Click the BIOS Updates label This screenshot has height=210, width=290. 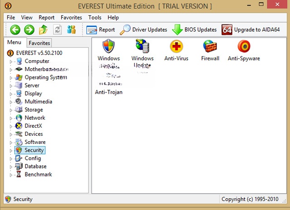[x=200, y=29]
